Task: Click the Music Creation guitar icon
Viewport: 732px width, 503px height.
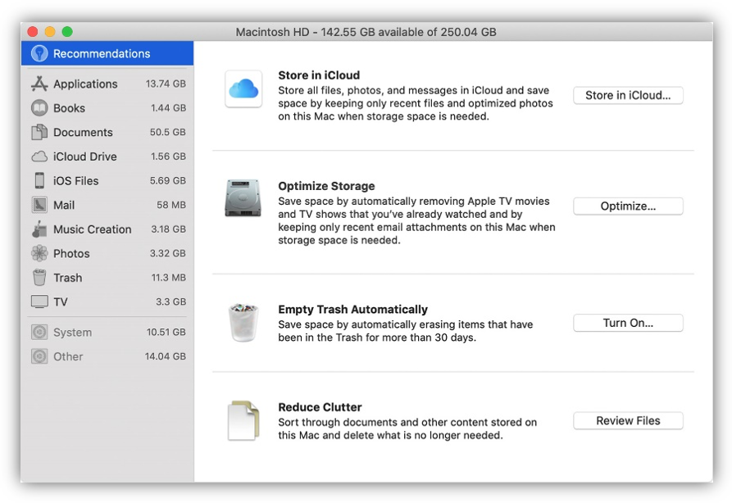Action: [39, 229]
